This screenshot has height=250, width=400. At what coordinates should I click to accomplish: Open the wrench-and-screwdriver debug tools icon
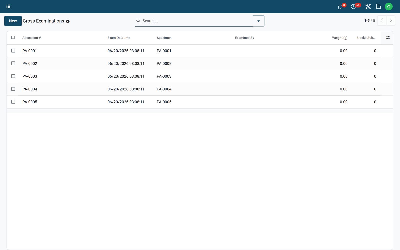tap(368, 7)
